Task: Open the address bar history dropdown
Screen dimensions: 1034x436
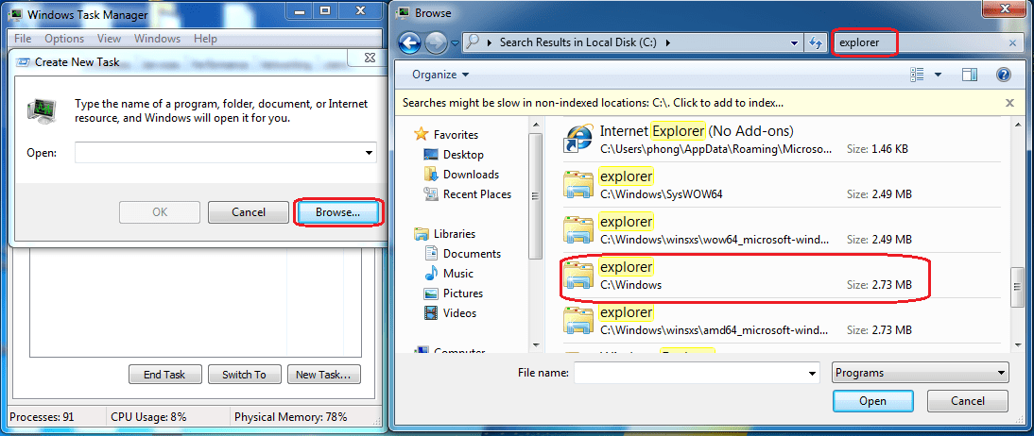Action: [x=794, y=43]
